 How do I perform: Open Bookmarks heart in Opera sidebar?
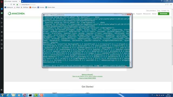[2, 36]
